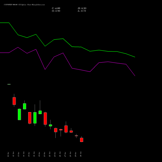
Task: Click the last red candle above 30 Oct
Action: pyautogui.click(x=82, y=140)
